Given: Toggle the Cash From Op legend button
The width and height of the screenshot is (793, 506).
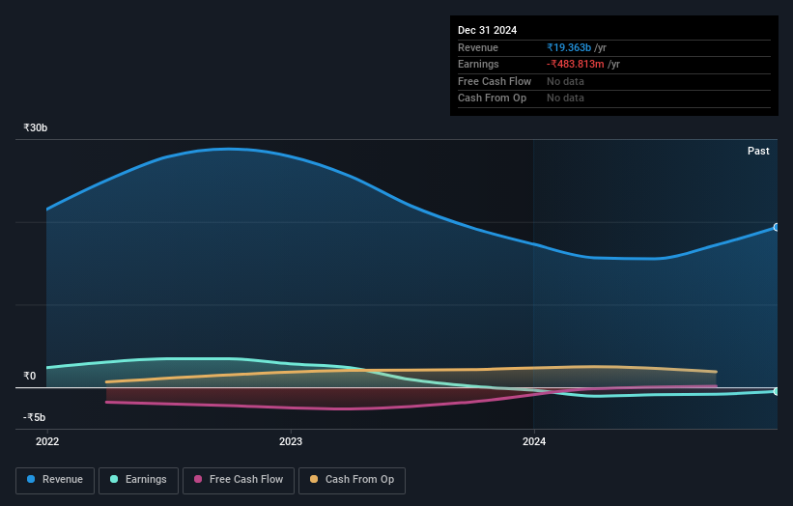Looking at the screenshot, I should point(352,480).
